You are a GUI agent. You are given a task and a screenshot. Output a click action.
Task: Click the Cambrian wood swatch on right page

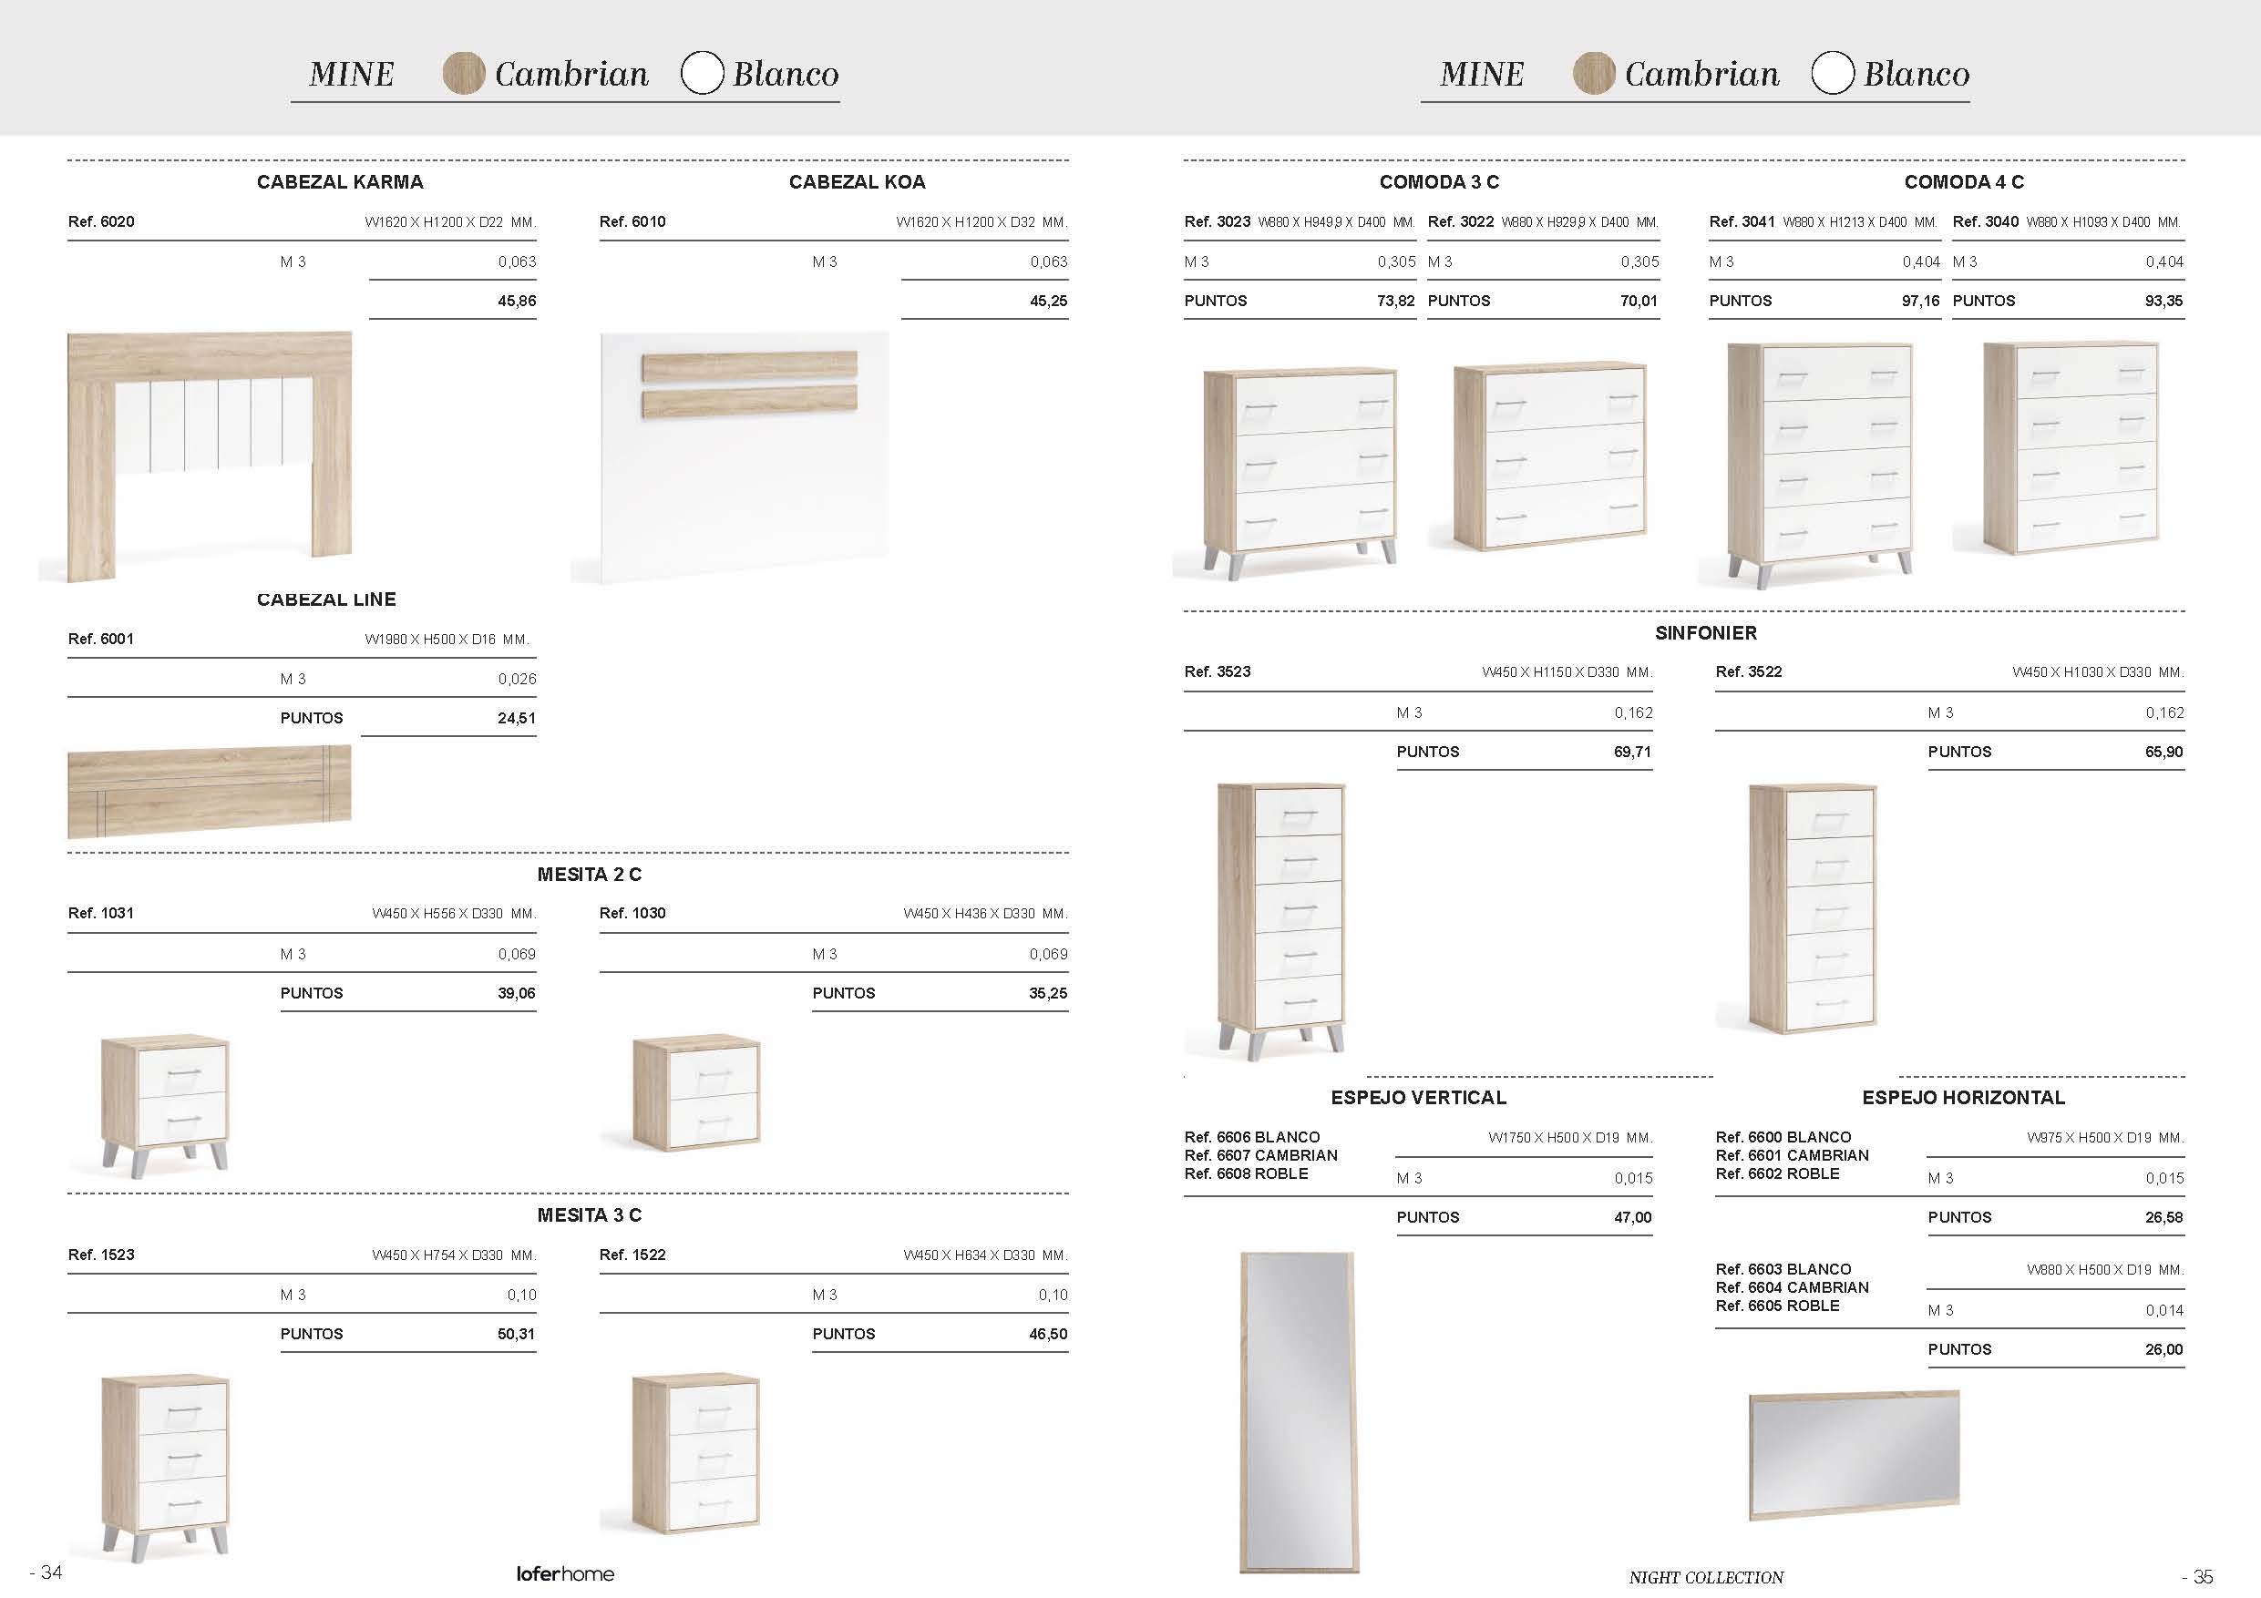tap(1594, 73)
